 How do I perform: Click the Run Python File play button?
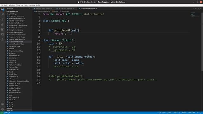pos(193,9)
